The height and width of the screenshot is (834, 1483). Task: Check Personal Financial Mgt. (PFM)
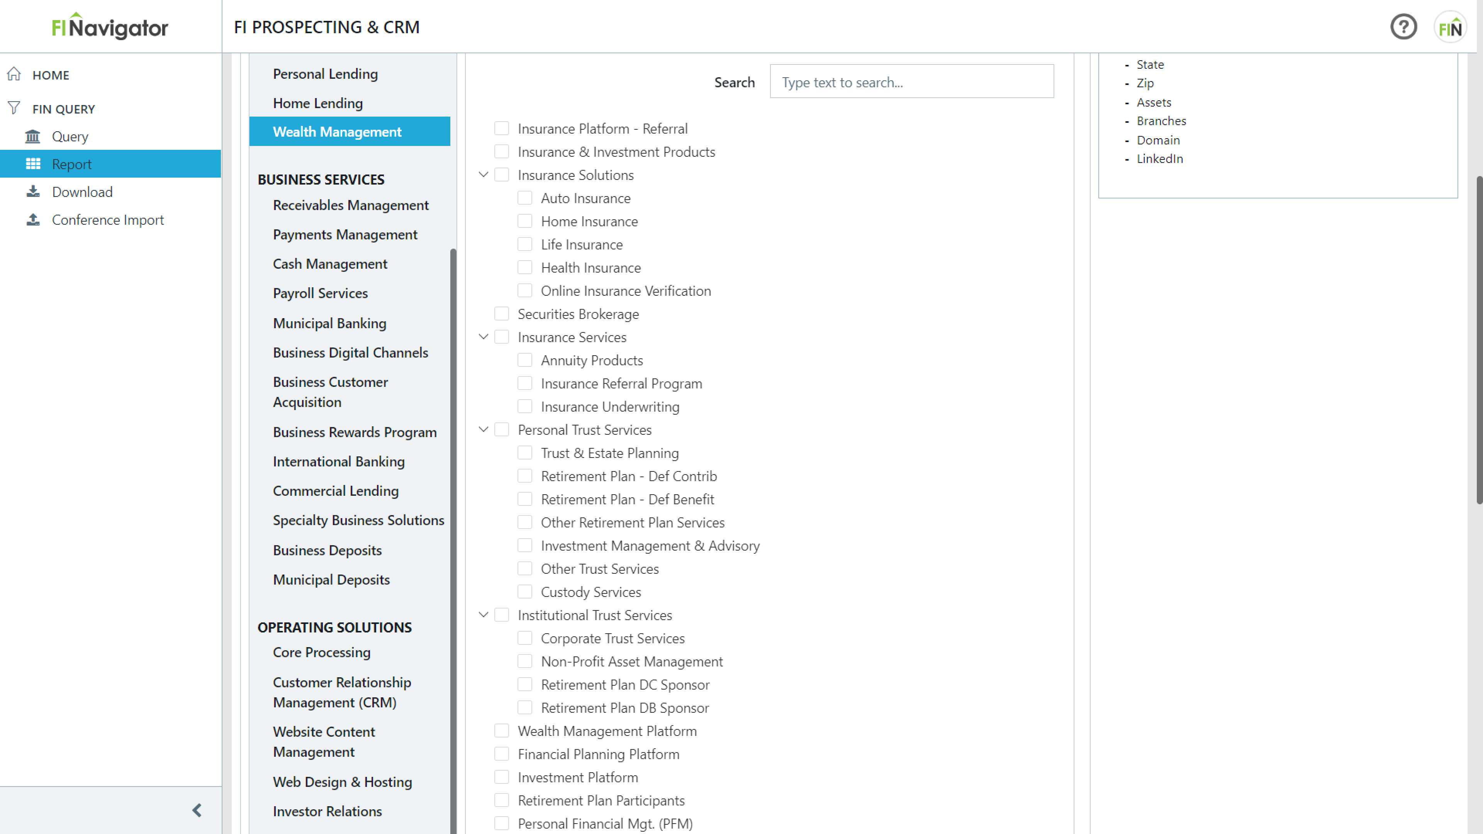501,823
